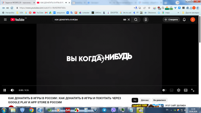Clear the YouTube search field
The width and height of the screenshot is (201, 113).
tap(129, 20)
